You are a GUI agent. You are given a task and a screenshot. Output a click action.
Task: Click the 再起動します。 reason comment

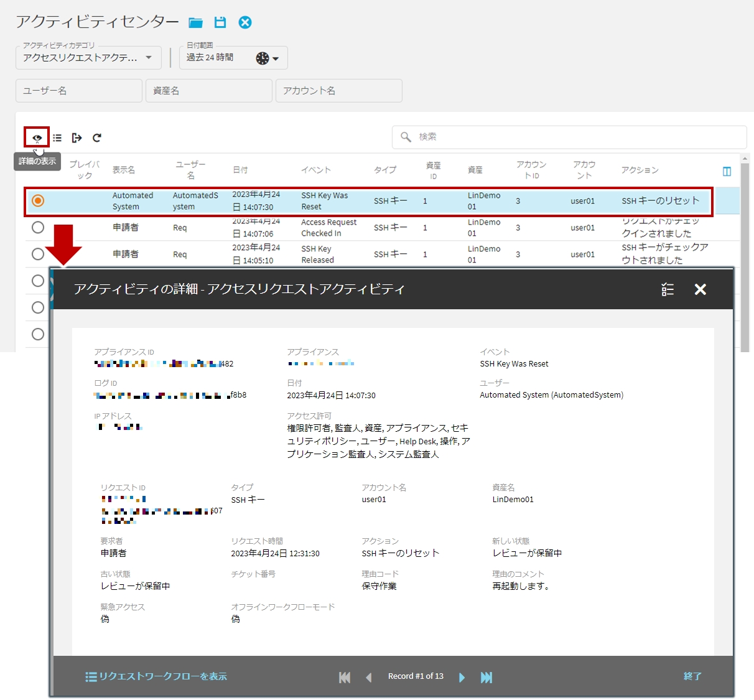521,586
